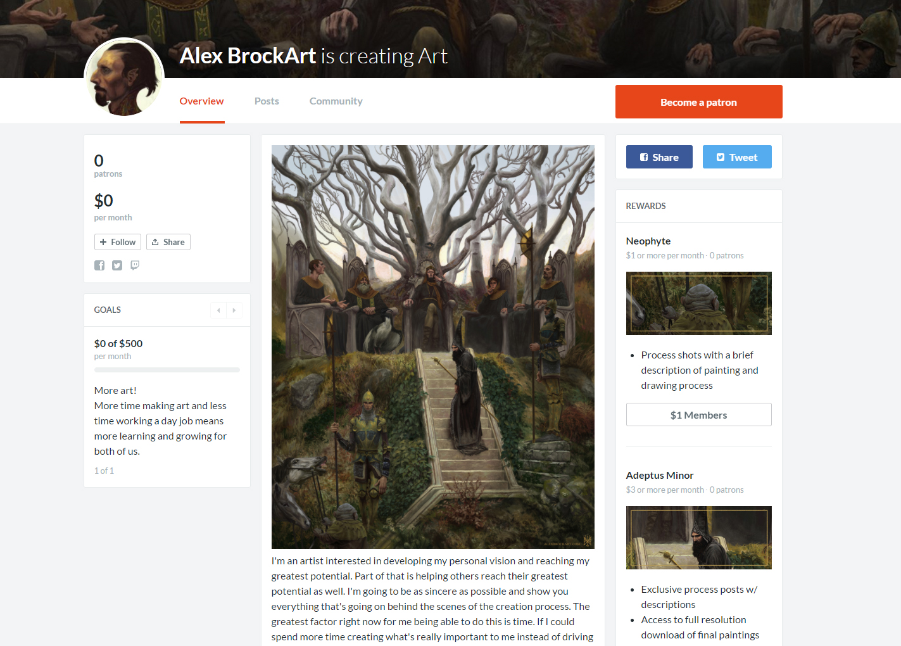This screenshot has width=901, height=646.
Task: Click the small Share button under per month
Action: [168, 242]
